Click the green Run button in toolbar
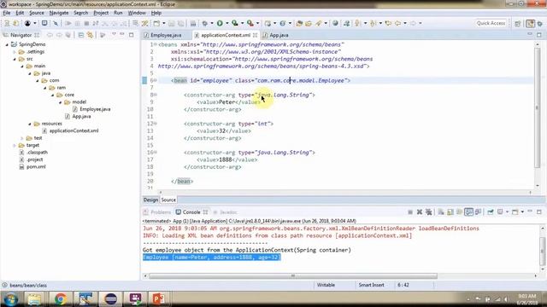The width and height of the screenshot is (547, 307). (x=220, y=23)
